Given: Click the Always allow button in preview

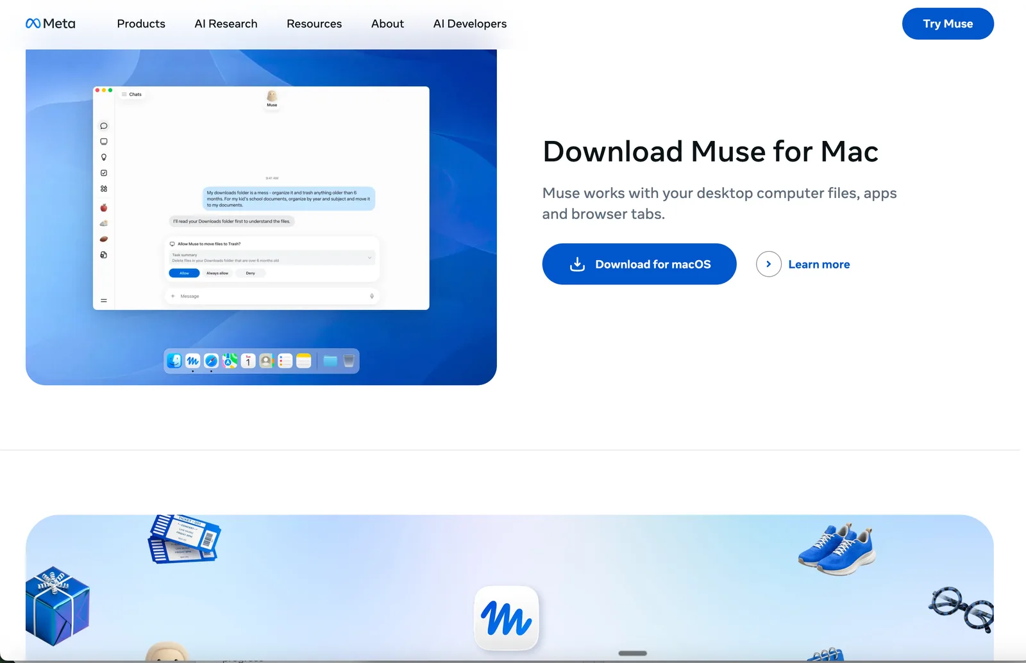Looking at the screenshot, I should click(x=217, y=273).
